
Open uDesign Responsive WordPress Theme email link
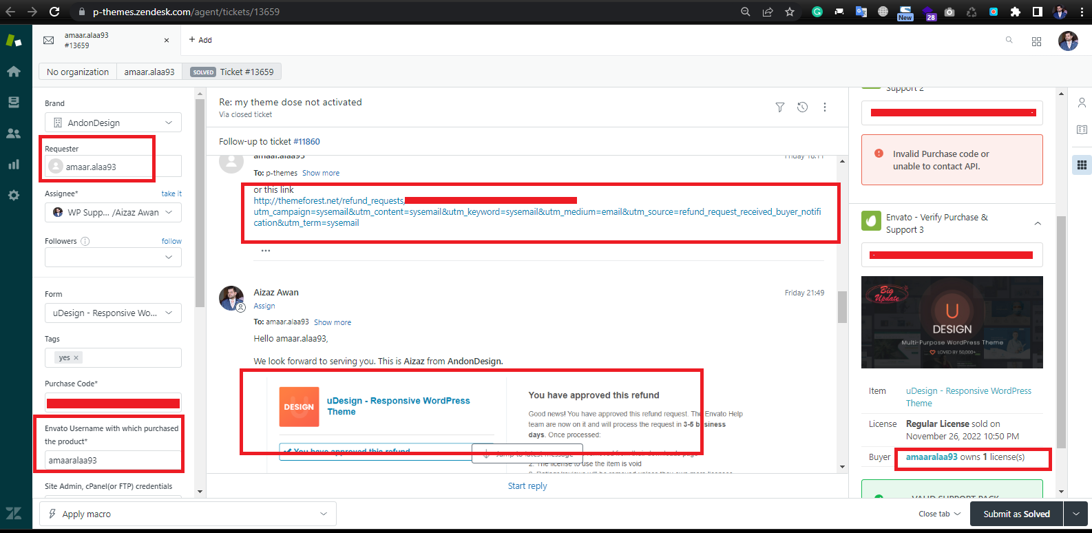click(x=399, y=406)
